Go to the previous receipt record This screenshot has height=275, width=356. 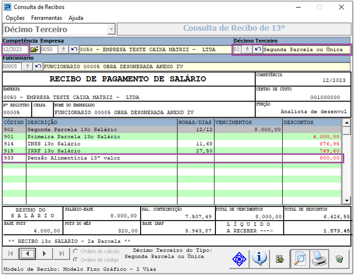click(28, 253)
